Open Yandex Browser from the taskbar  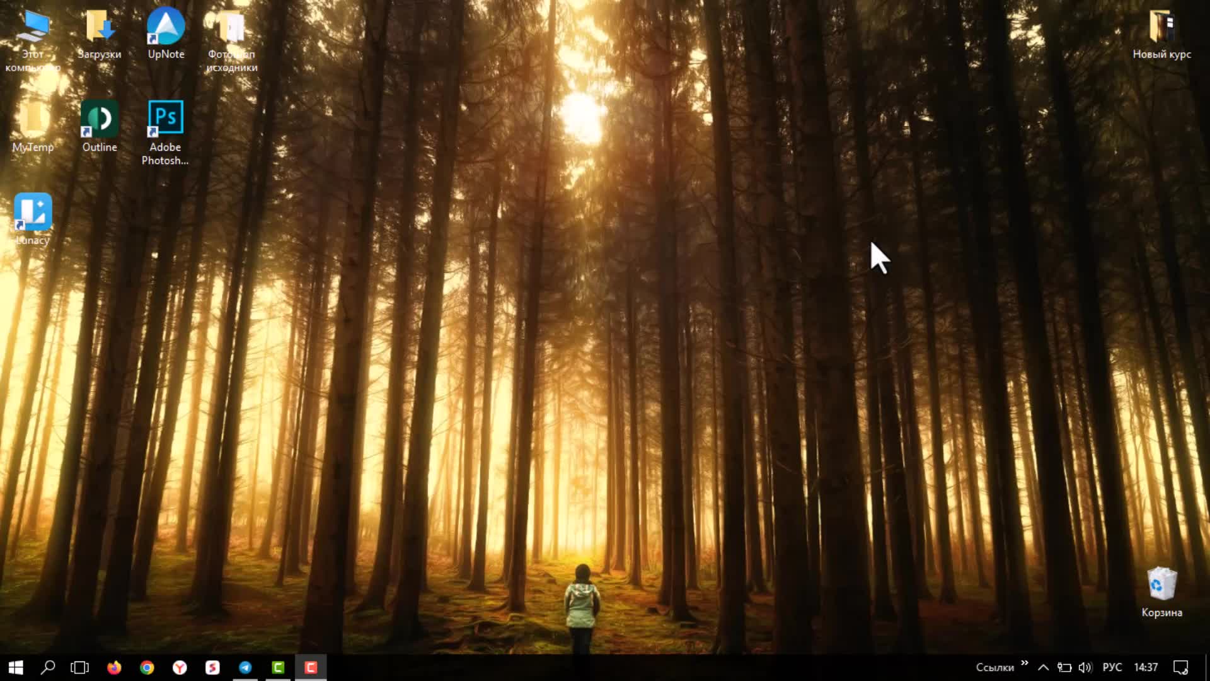coord(180,667)
